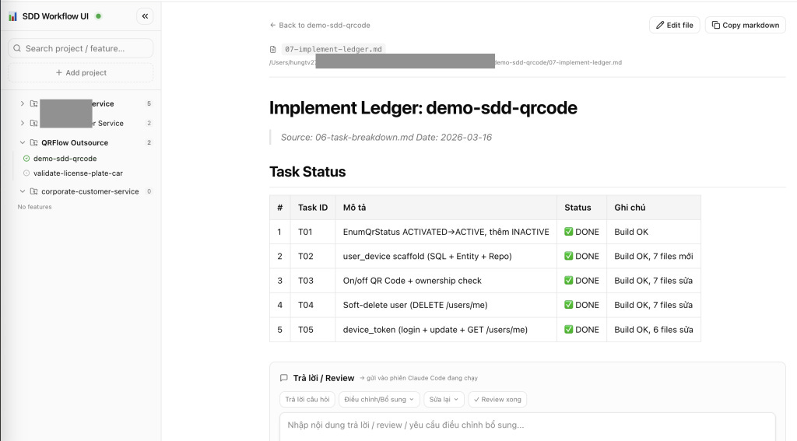This screenshot has height=441, width=797.
Task: Open the QRFlow Outsource project row
Action: pos(85,143)
